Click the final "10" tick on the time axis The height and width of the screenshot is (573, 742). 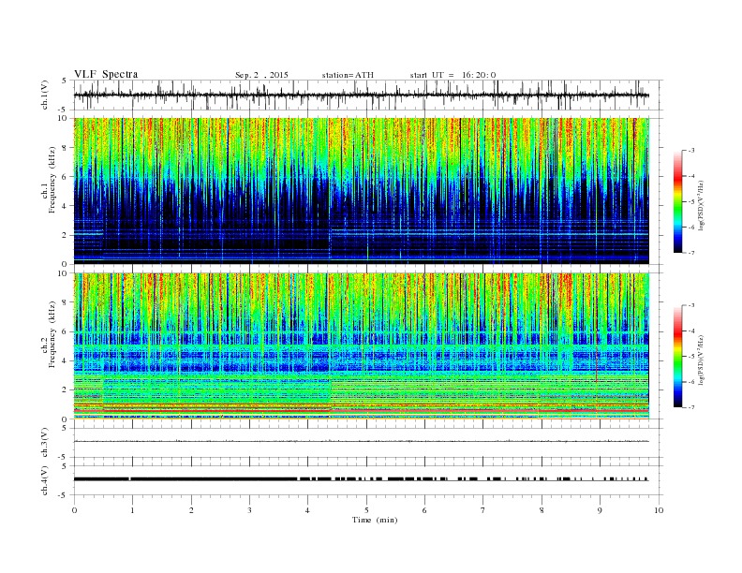(x=659, y=510)
